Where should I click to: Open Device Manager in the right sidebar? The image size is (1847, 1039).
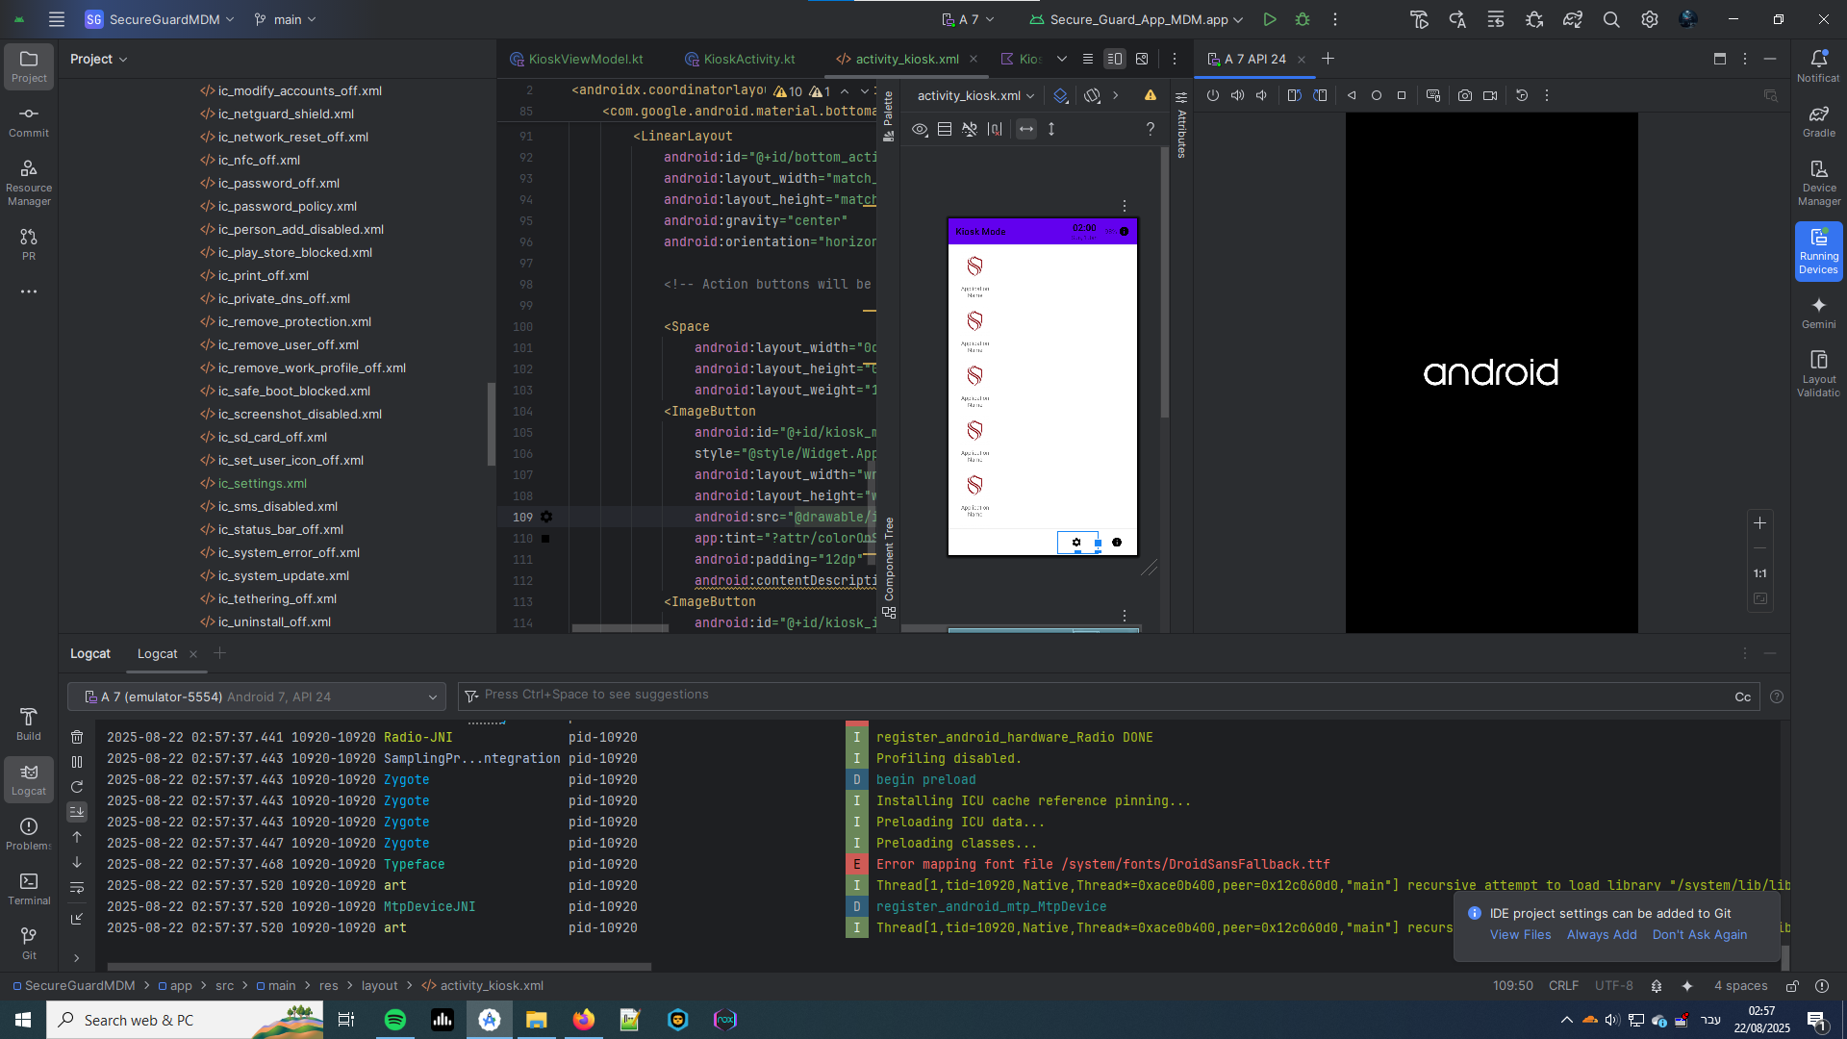(x=1818, y=183)
